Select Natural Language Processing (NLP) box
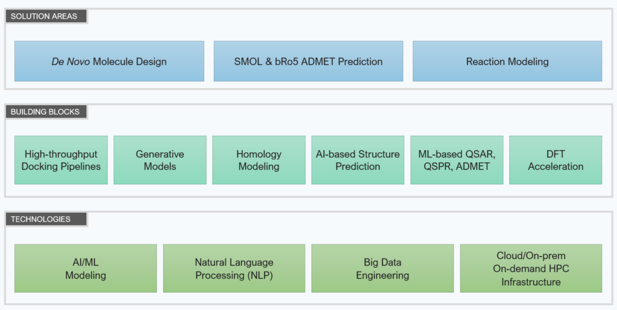 click(x=234, y=269)
